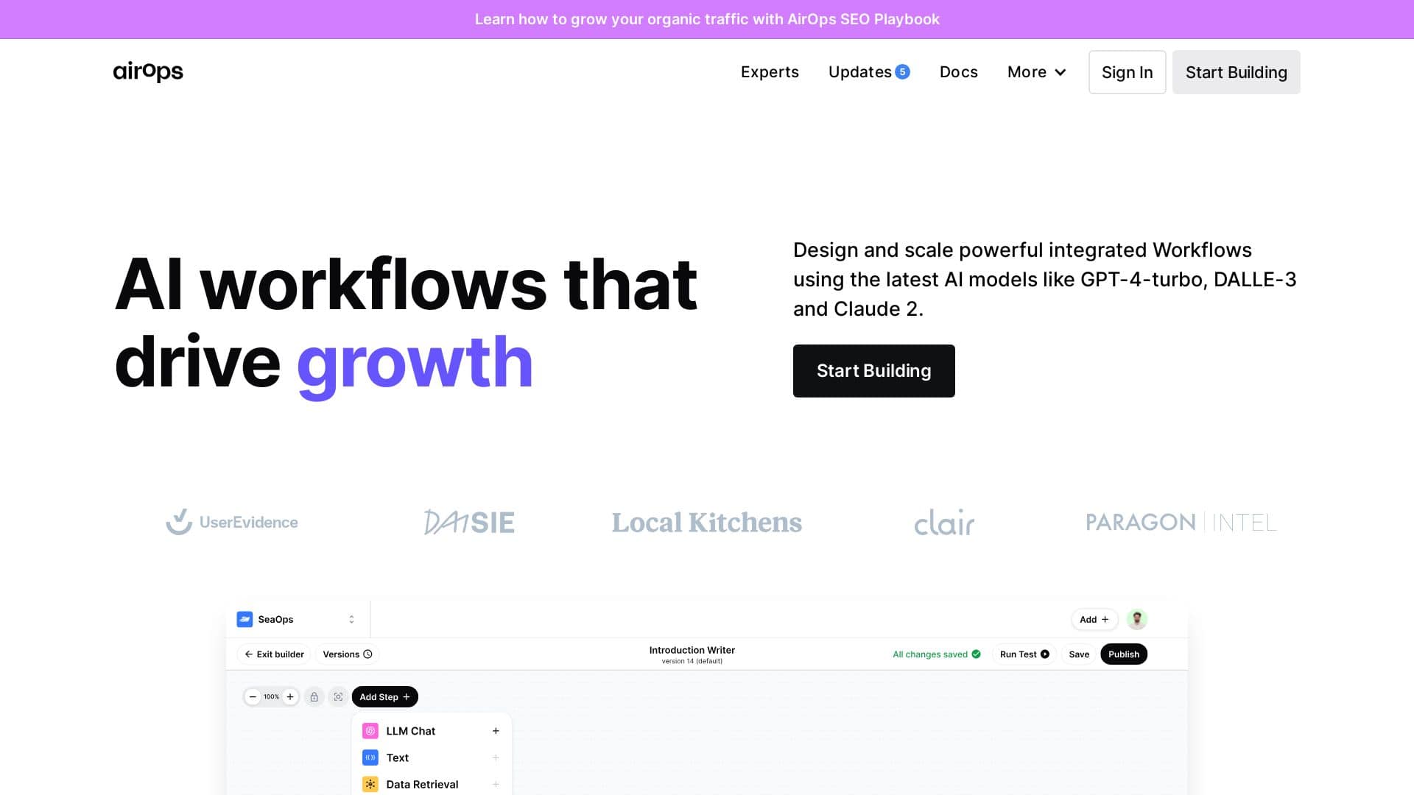The height and width of the screenshot is (795, 1414).
Task: Click the lock canvas icon
Action: click(314, 696)
